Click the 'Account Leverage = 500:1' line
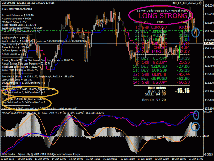Viewport: 214px width, 161px height. click(16, 19)
